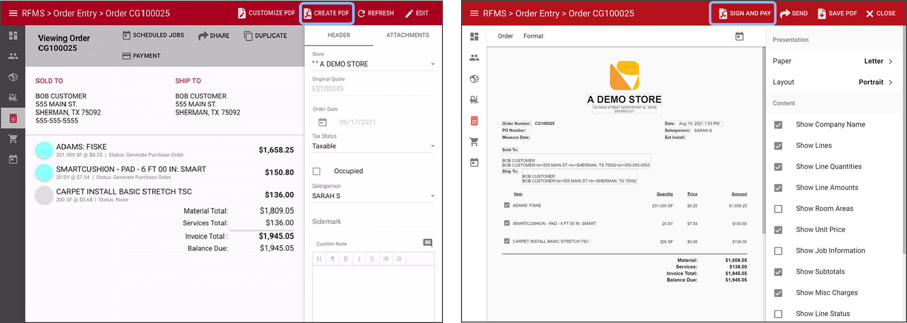
Task: Click the Share arrow icon
Action: click(203, 36)
